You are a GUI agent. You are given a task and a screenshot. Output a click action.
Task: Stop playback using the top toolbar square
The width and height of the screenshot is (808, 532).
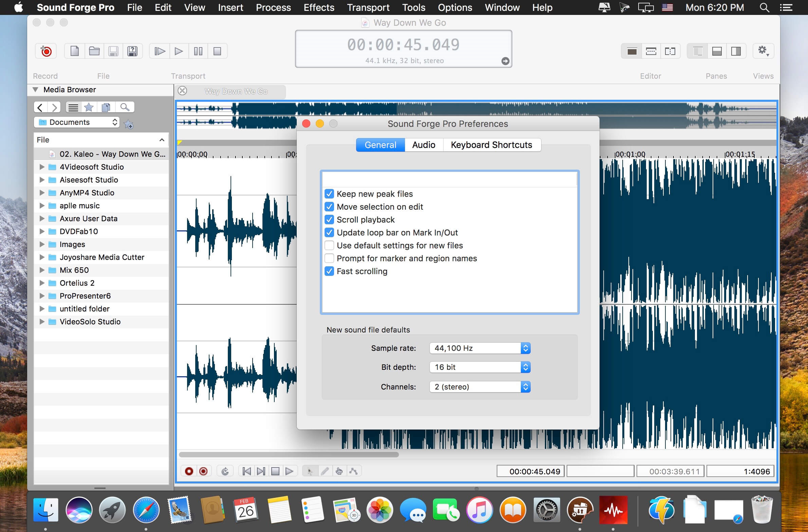217,51
